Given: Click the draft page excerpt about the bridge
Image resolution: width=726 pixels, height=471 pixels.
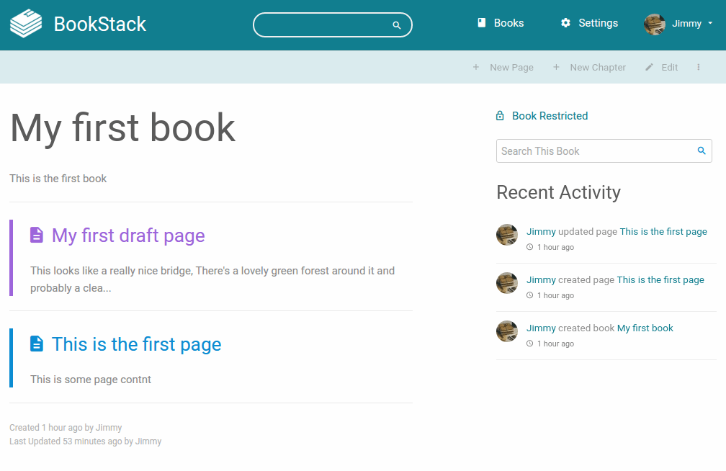Looking at the screenshot, I should coord(212,279).
